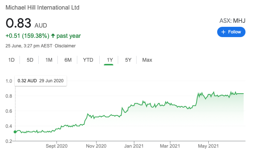This screenshot has width=258, height=155.
Task: Show the Max history range
Action: [x=147, y=60]
